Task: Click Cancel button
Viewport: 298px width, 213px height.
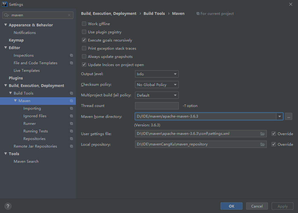Action: pyautogui.click(x=257, y=206)
